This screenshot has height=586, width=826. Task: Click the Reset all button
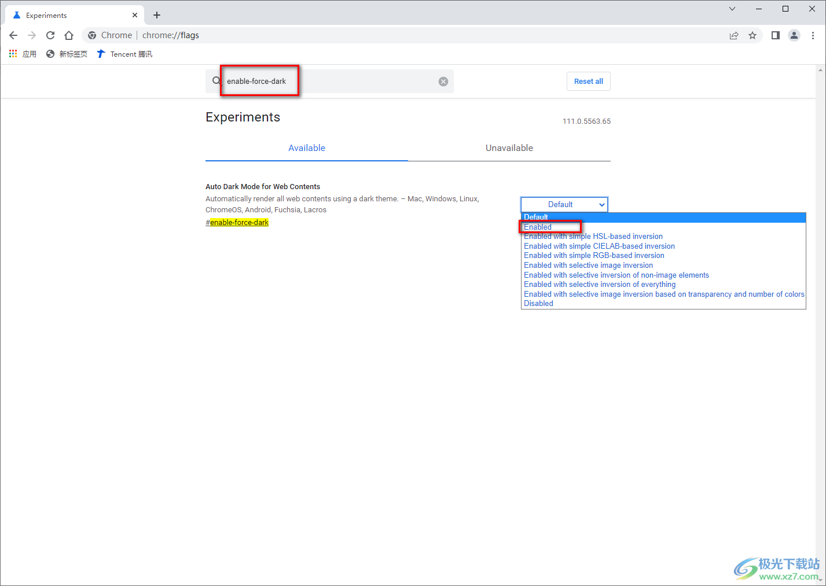[x=589, y=82]
